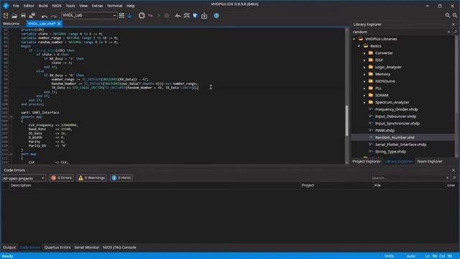This screenshot has height=259, width=460.
Task: Click the zoom magnifier icon at far right
Action: click(x=455, y=16)
